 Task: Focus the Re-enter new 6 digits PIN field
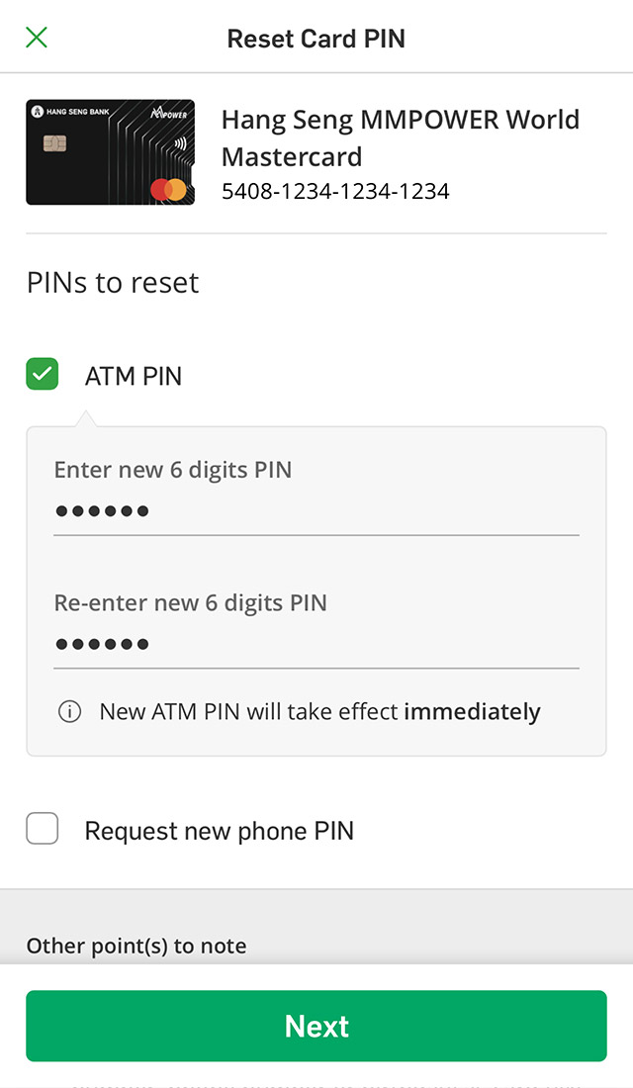point(316,644)
